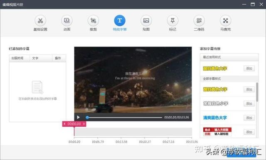Screen dimensions: 266x160
Task: Open the 贴图 sticker image tool
Action: coord(146,21)
